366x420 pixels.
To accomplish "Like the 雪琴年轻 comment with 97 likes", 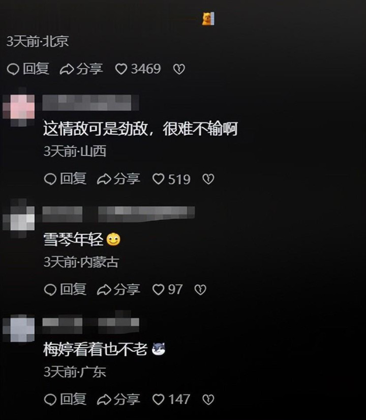I will pos(168,289).
